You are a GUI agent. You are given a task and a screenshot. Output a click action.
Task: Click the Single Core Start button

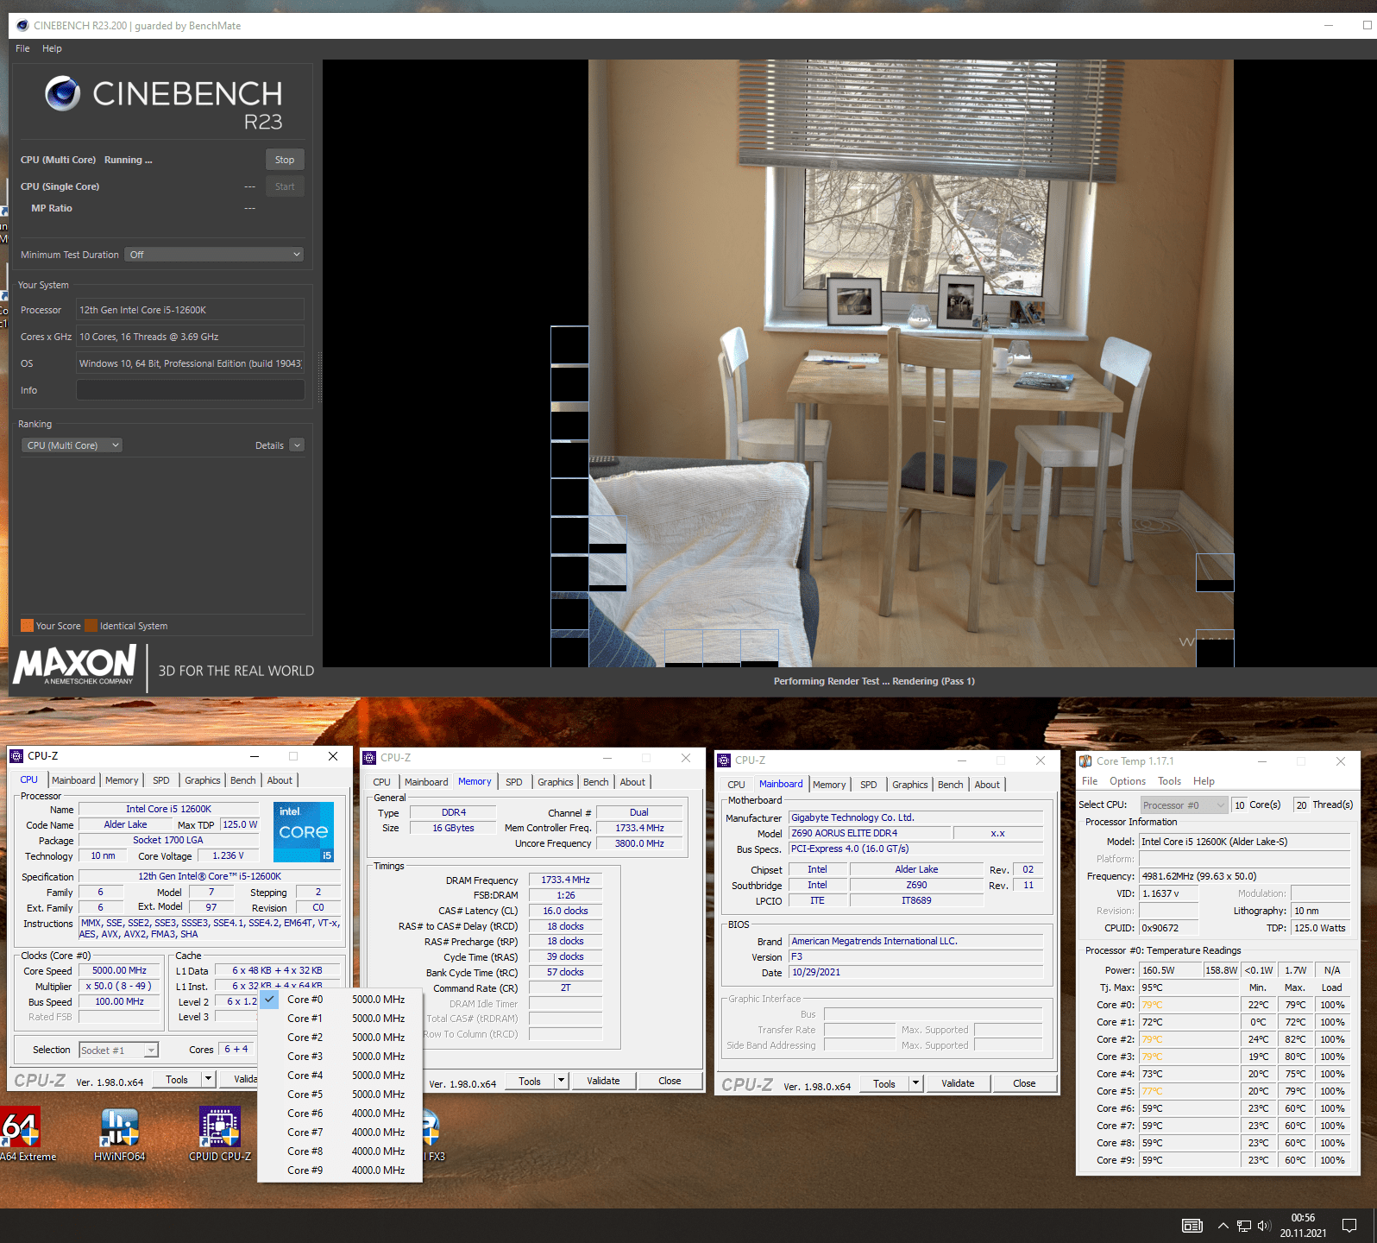(x=285, y=186)
